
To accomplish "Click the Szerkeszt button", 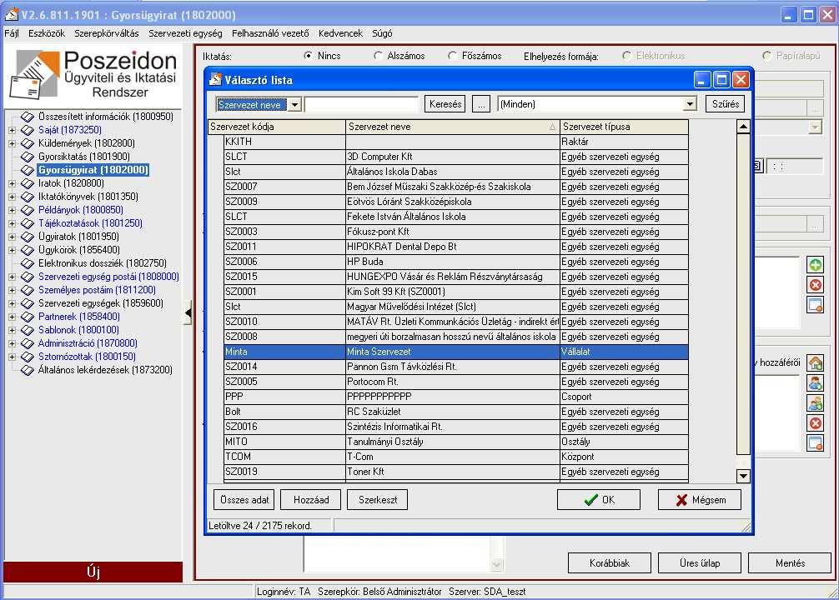I will pyautogui.click(x=378, y=500).
